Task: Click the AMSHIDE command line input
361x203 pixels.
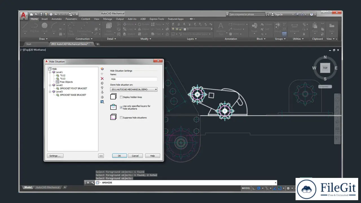Action: point(186,183)
